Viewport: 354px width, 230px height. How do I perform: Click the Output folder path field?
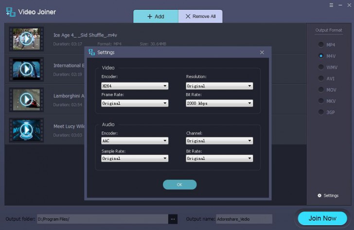point(103,219)
